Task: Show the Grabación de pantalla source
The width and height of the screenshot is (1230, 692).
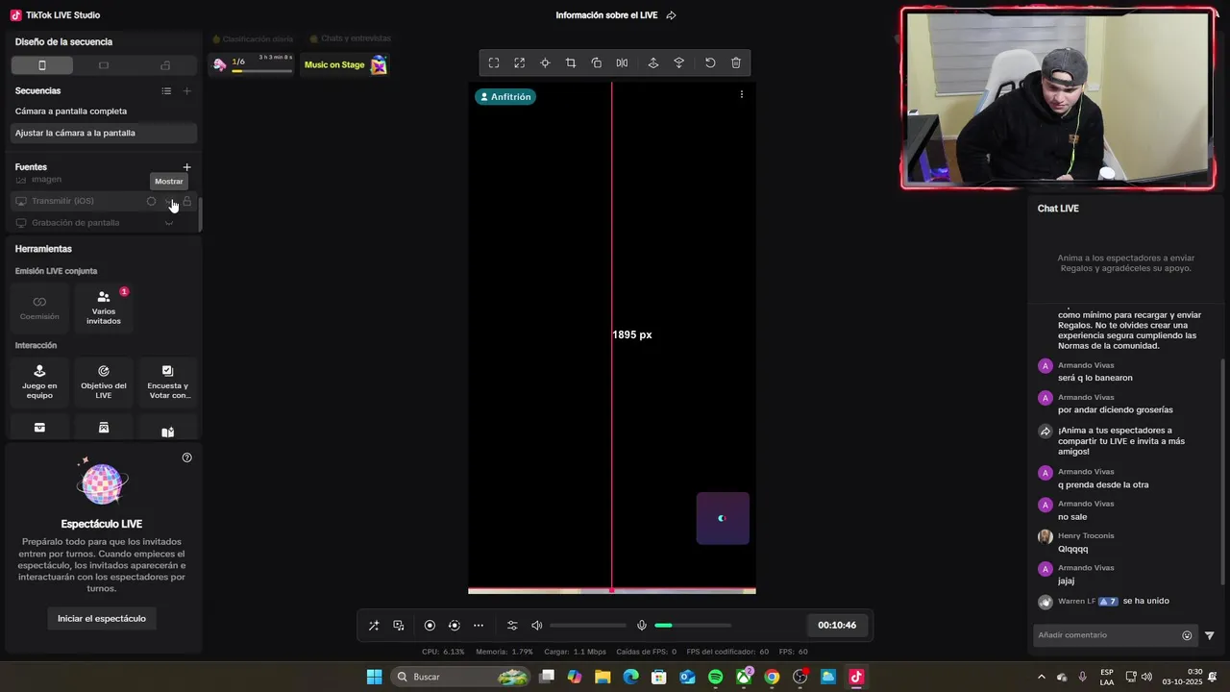Action: [169, 223]
